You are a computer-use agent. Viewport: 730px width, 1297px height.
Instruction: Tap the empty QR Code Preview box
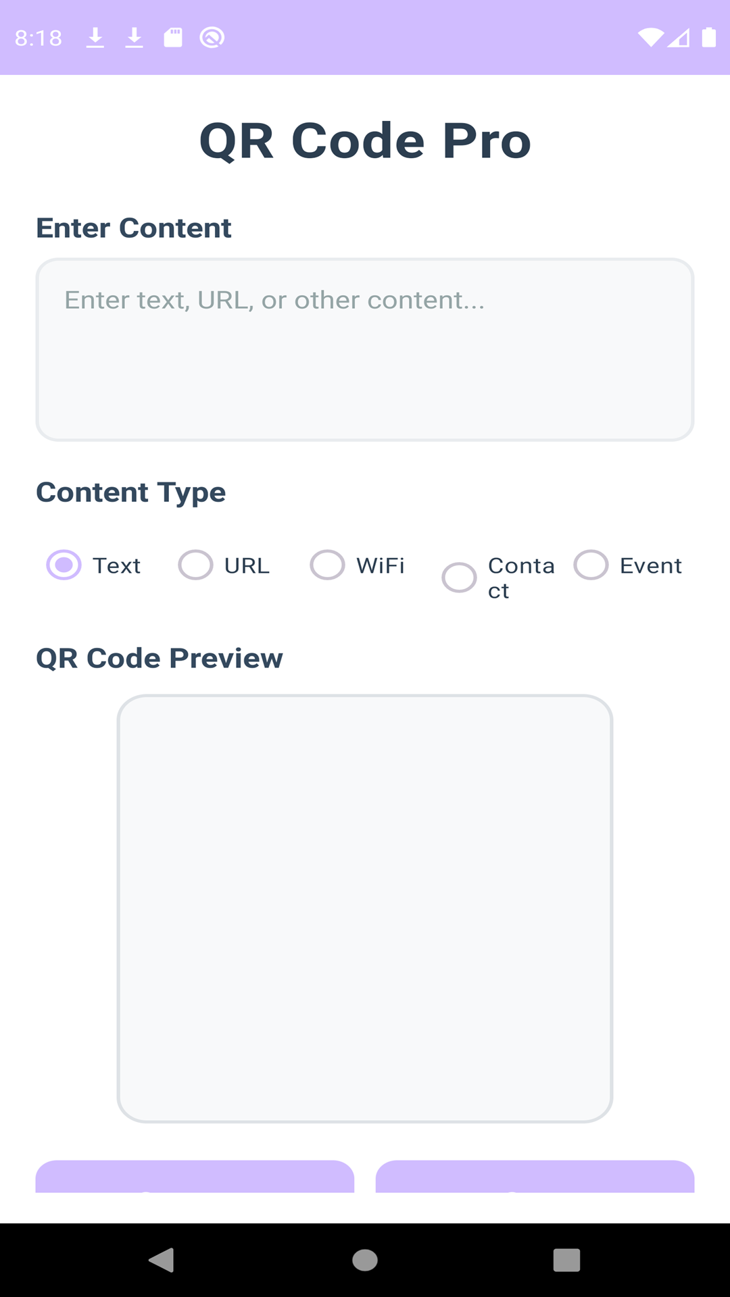pos(365,909)
